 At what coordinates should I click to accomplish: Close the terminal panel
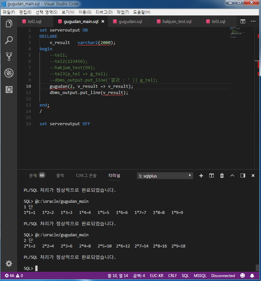click(x=253, y=176)
